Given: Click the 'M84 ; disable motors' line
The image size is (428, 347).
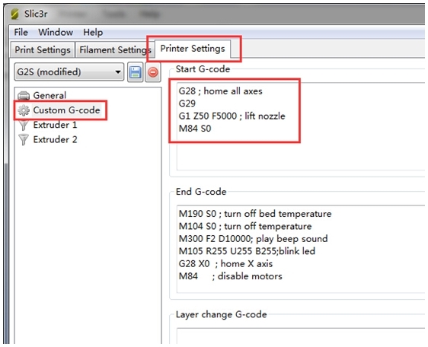Looking at the screenshot, I should coord(230,276).
